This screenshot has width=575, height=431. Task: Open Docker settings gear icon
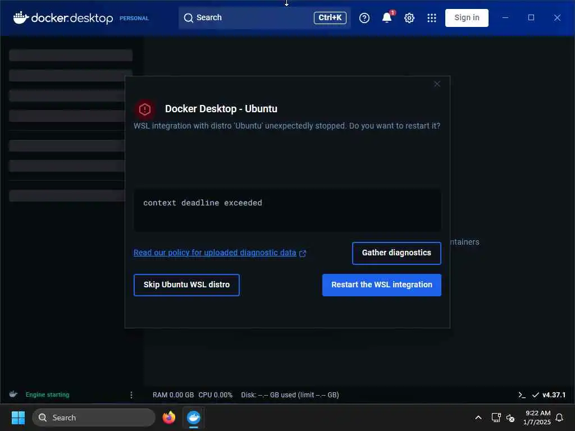click(409, 18)
